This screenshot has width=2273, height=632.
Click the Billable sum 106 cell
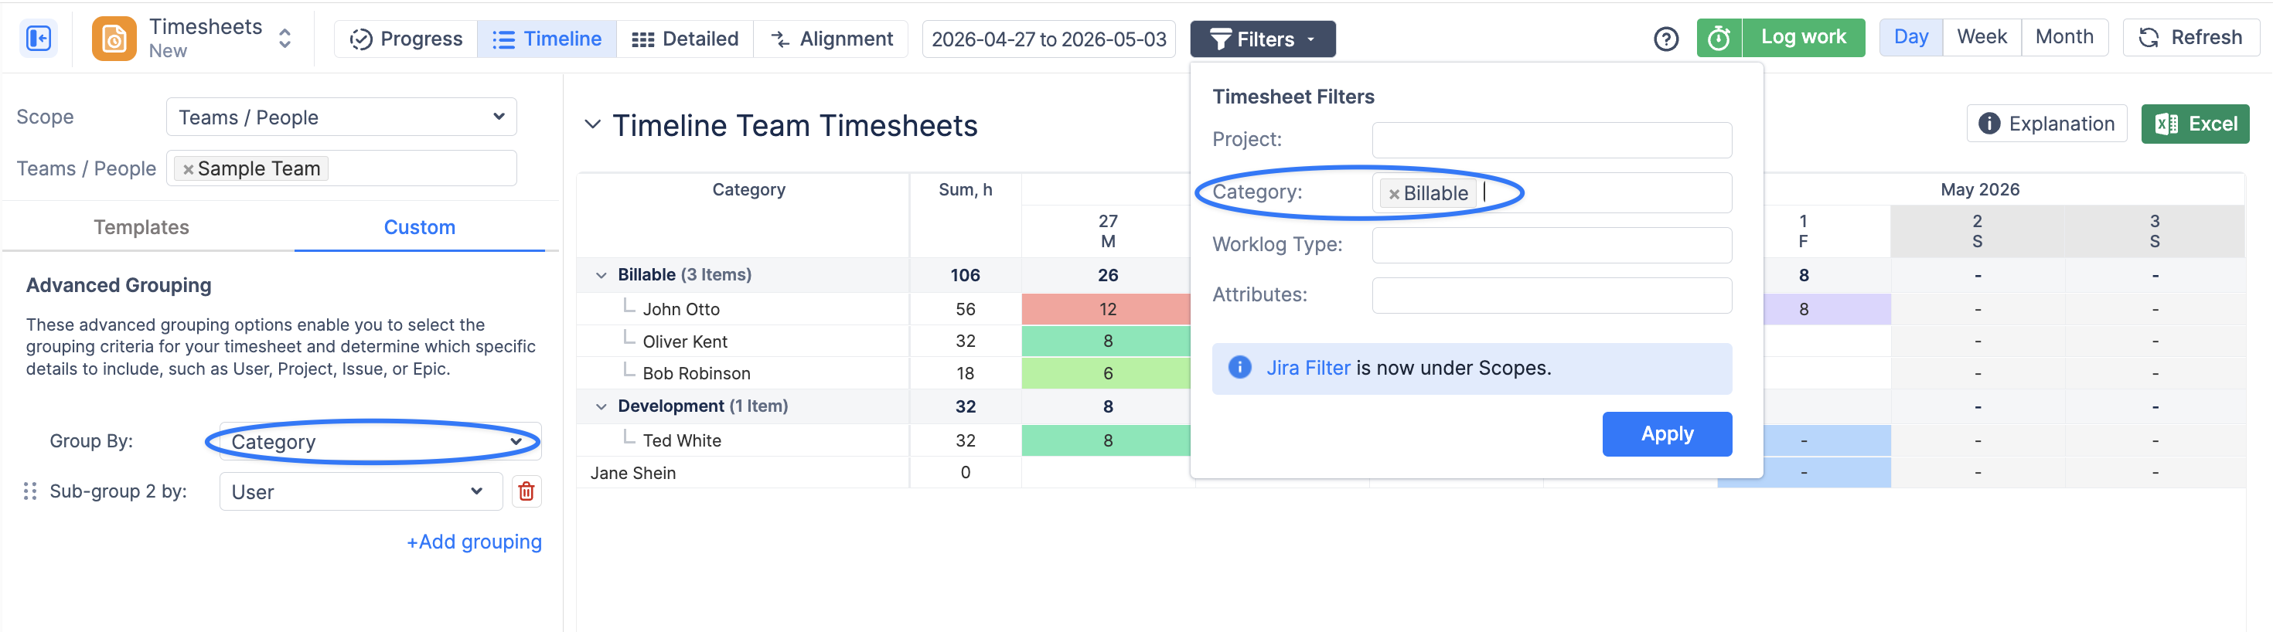point(964,276)
